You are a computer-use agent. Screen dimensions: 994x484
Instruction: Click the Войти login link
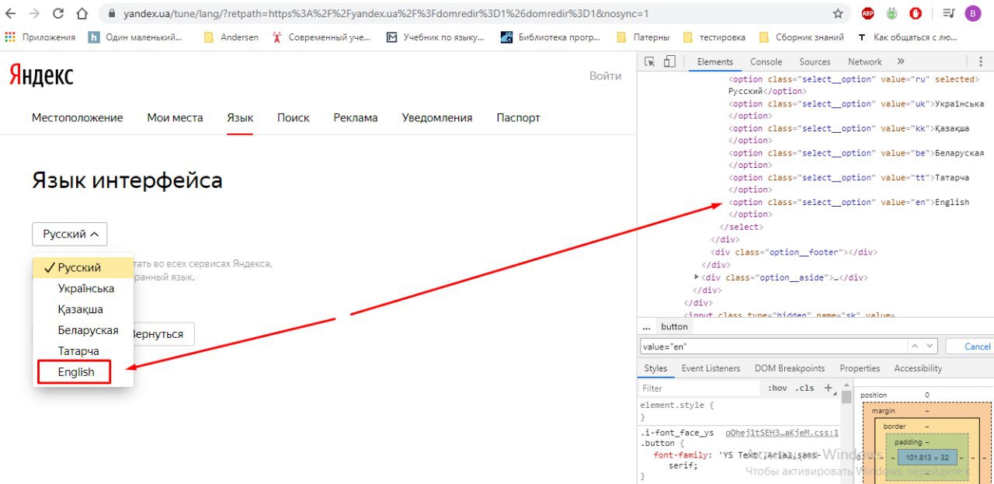pyautogui.click(x=605, y=75)
